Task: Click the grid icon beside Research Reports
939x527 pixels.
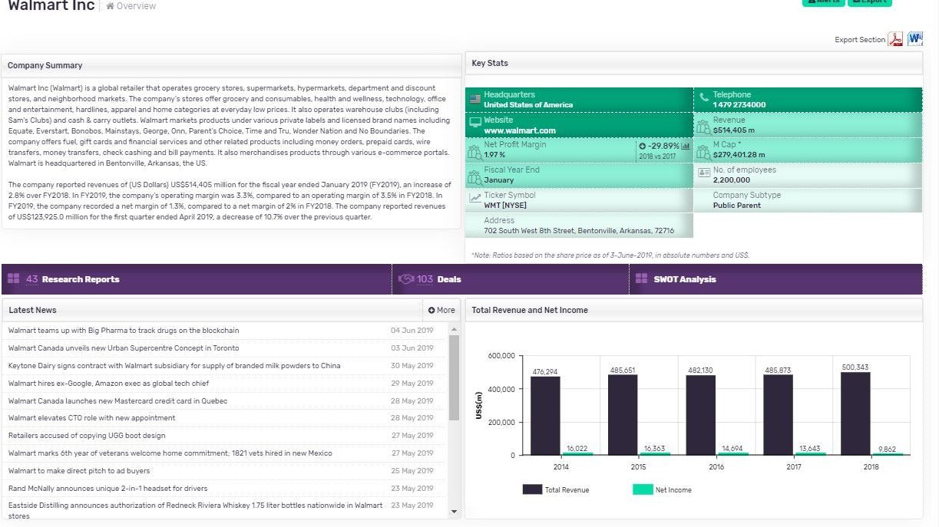Action: 14,279
